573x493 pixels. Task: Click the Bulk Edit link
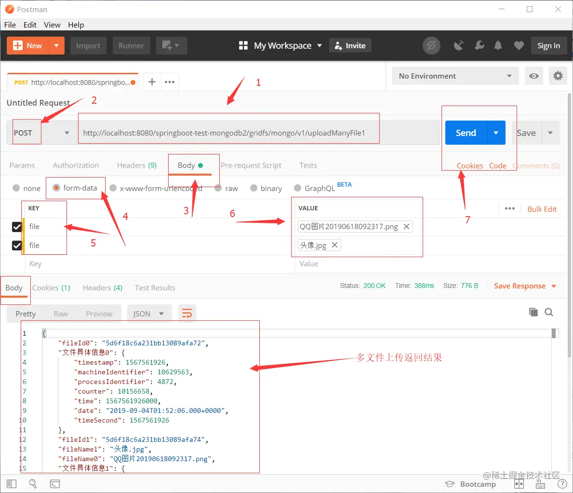click(x=542, y=209)
